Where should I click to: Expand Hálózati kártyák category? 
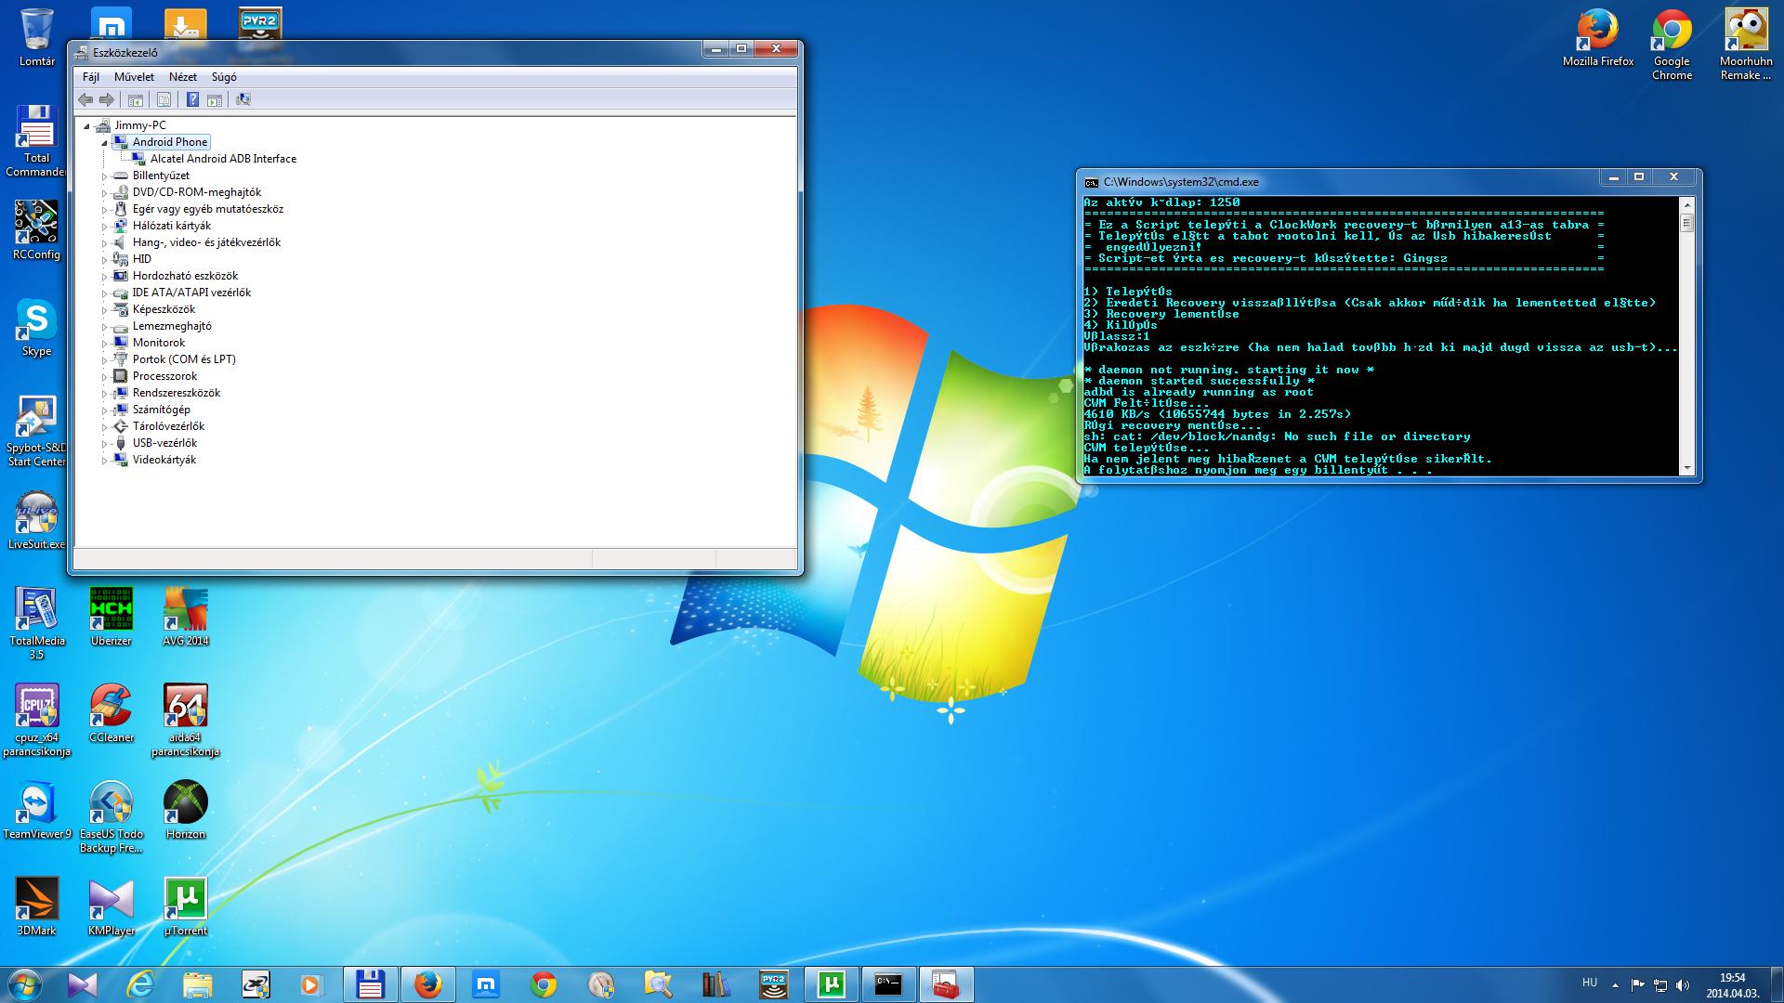[x=104, y=226]
